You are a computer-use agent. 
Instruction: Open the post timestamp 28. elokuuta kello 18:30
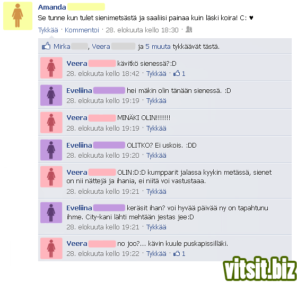tap(142, 30)
